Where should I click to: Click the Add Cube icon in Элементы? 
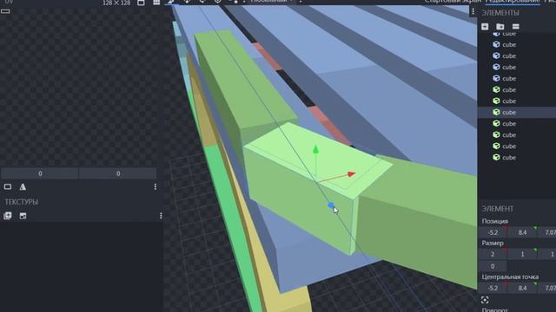(x=485, y=27)
